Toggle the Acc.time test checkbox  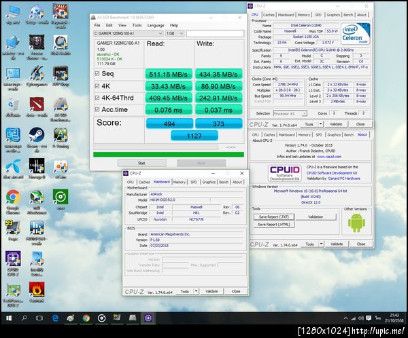click(97, 110)
